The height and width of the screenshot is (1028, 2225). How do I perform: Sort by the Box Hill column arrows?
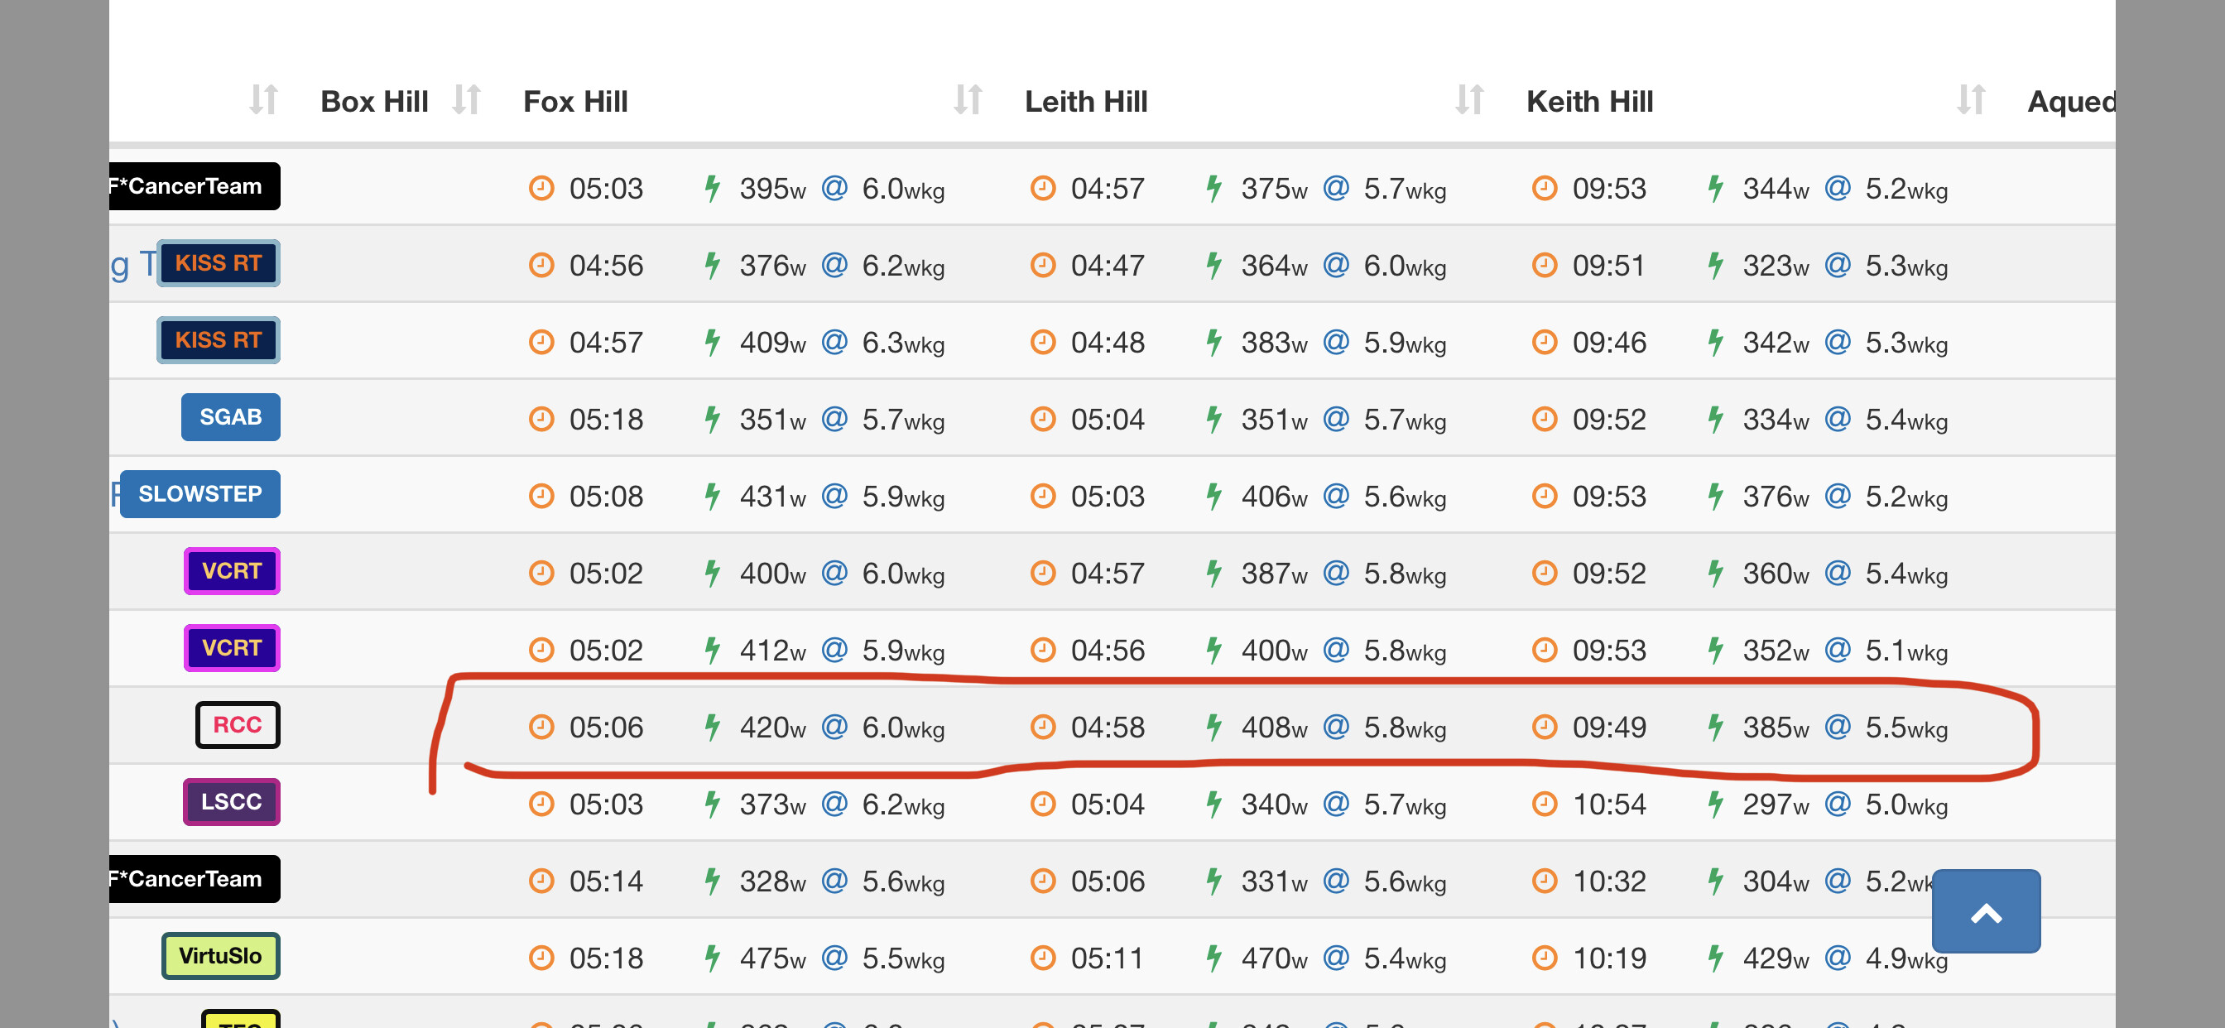(x=466, y=100)
